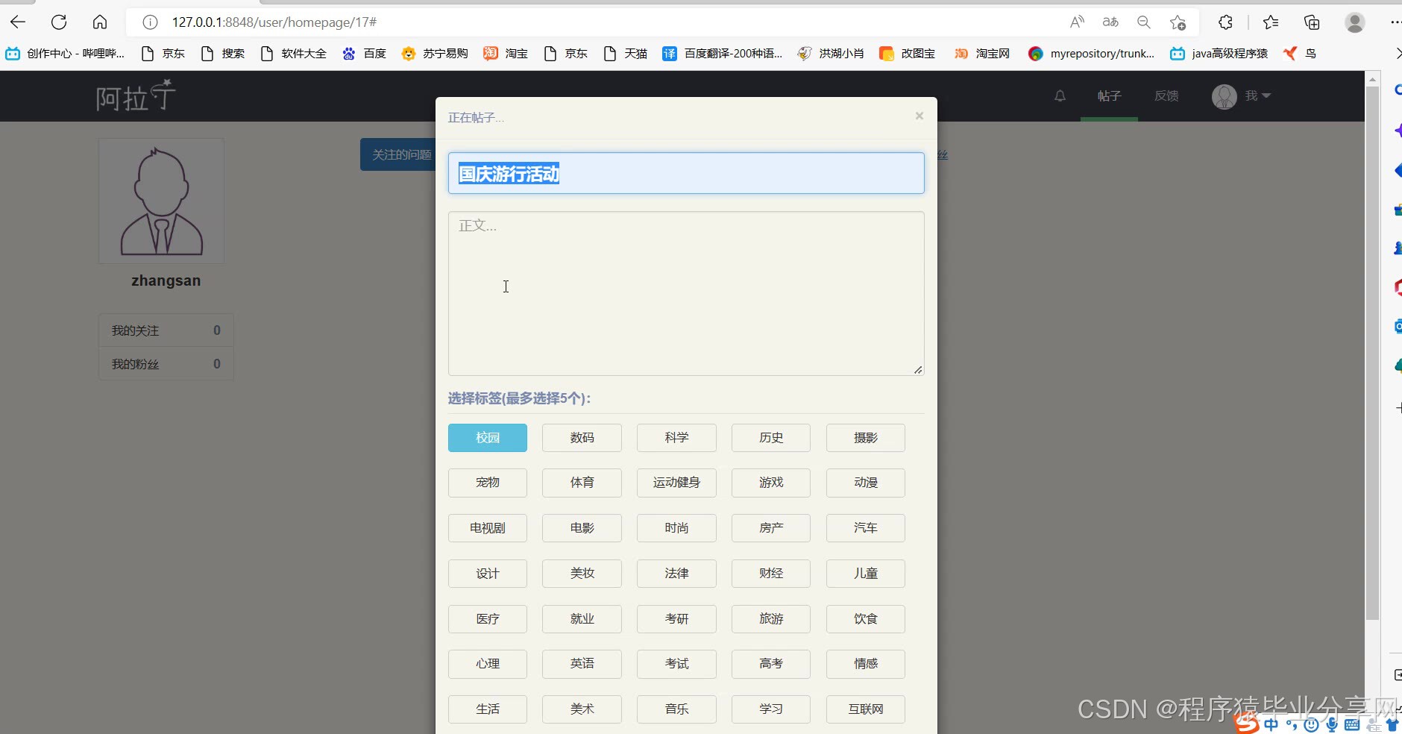This screenshot has height=734, width=1402.
Task: Select the 游戏 tag
Action: pyautogui.click(x=771, y=483)
